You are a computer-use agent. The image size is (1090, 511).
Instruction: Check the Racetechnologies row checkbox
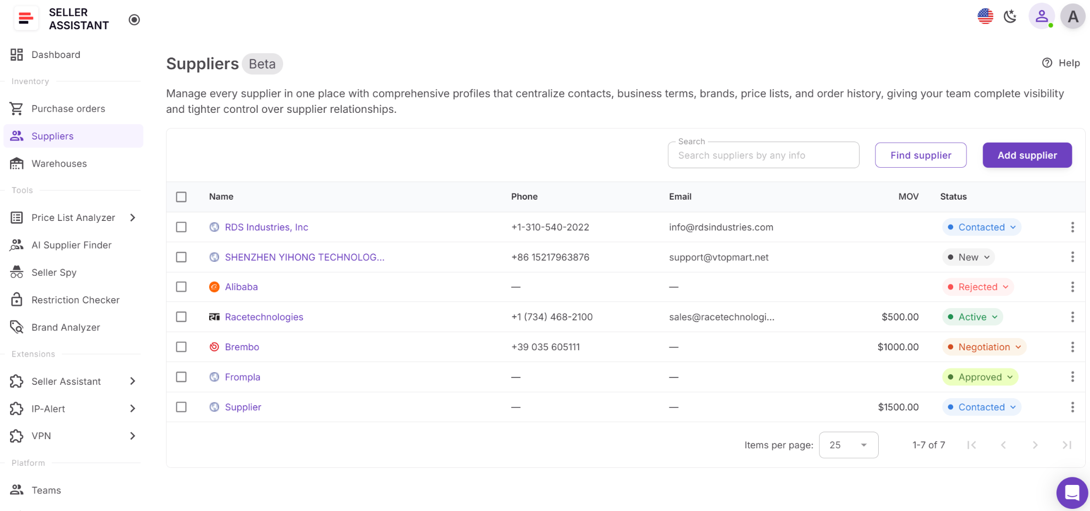(181, 317)
